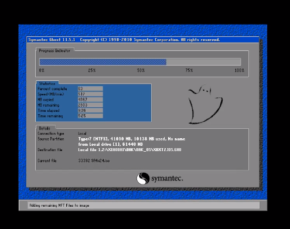Click the current file value 33392

[x=94, y=160]
